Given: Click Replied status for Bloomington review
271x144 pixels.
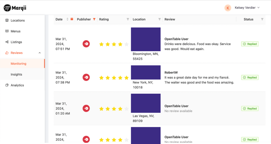Looking at the screenshot, I should tap(250, 44).
